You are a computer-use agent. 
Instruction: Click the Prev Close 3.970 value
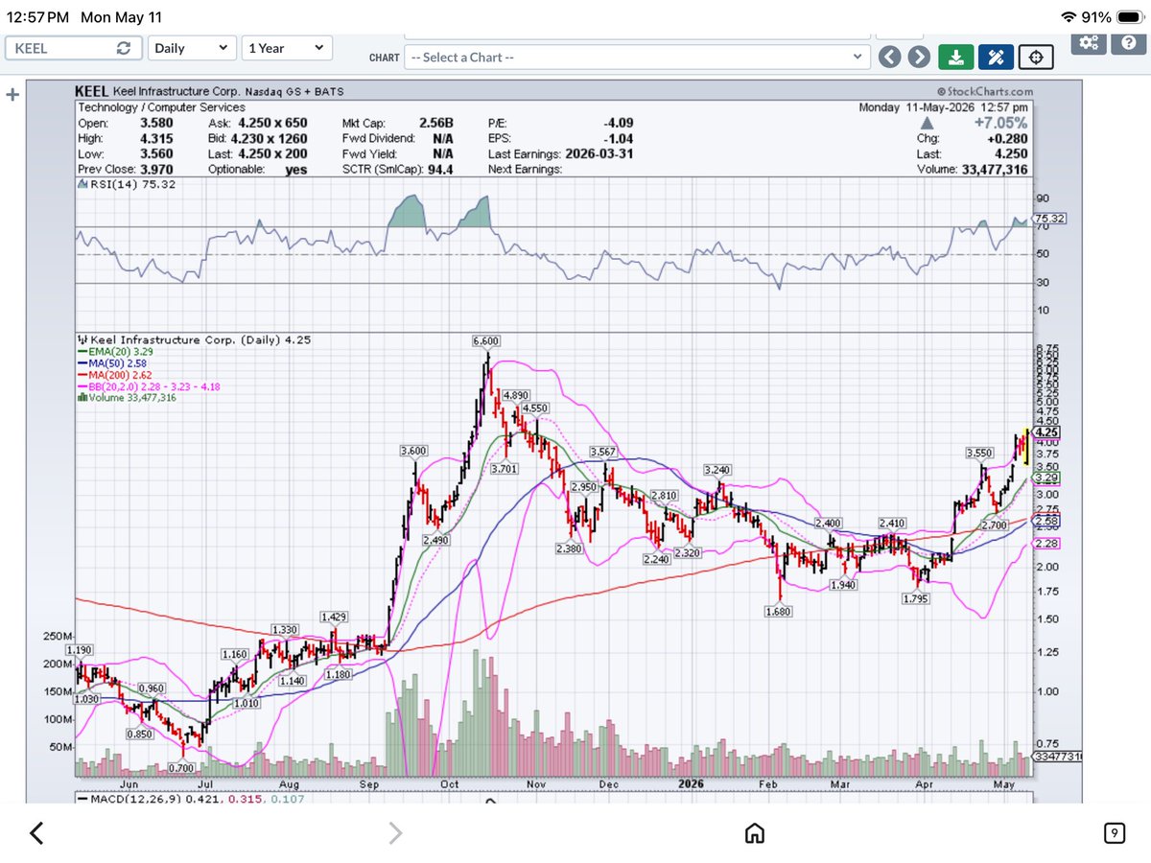pyautogui.click(x=156, y=169)
